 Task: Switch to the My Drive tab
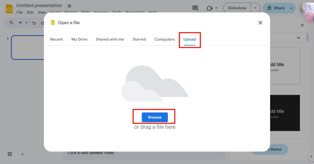point(79,39)
